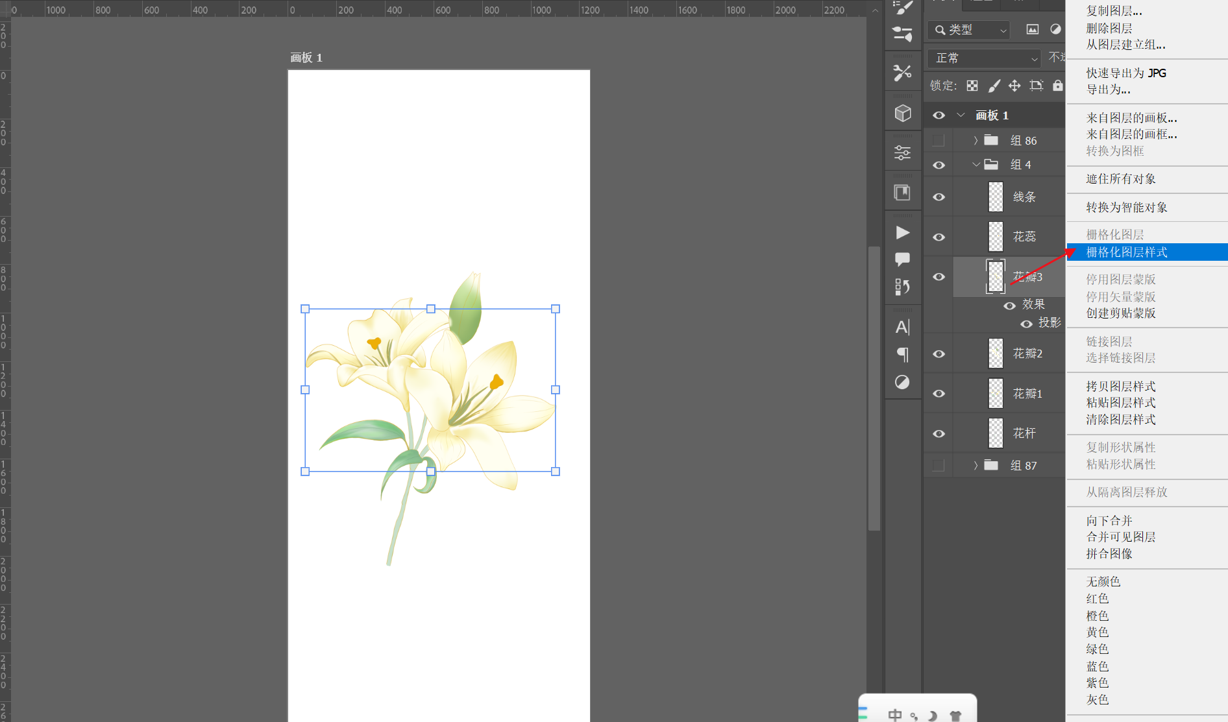Open the Paragraph panel icon
The height and width of the screenshot is (722, 1228).
tap(902, 354)
